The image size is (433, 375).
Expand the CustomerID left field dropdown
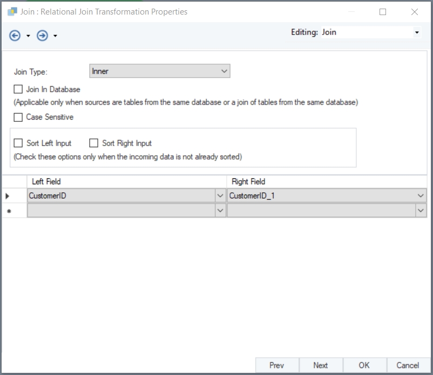pos(220,196)
